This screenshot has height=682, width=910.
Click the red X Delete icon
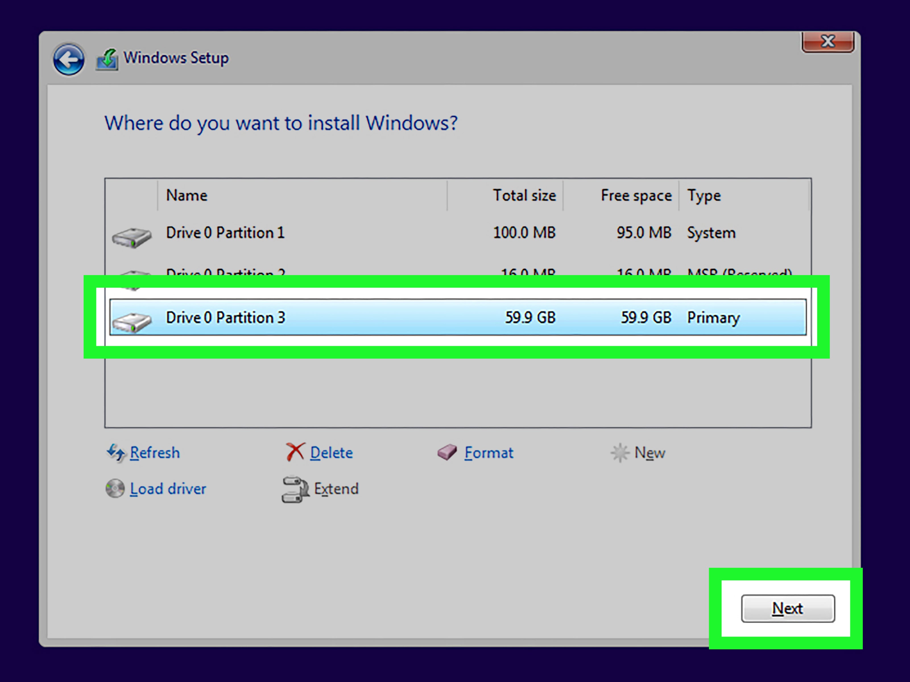pos(295,452)
